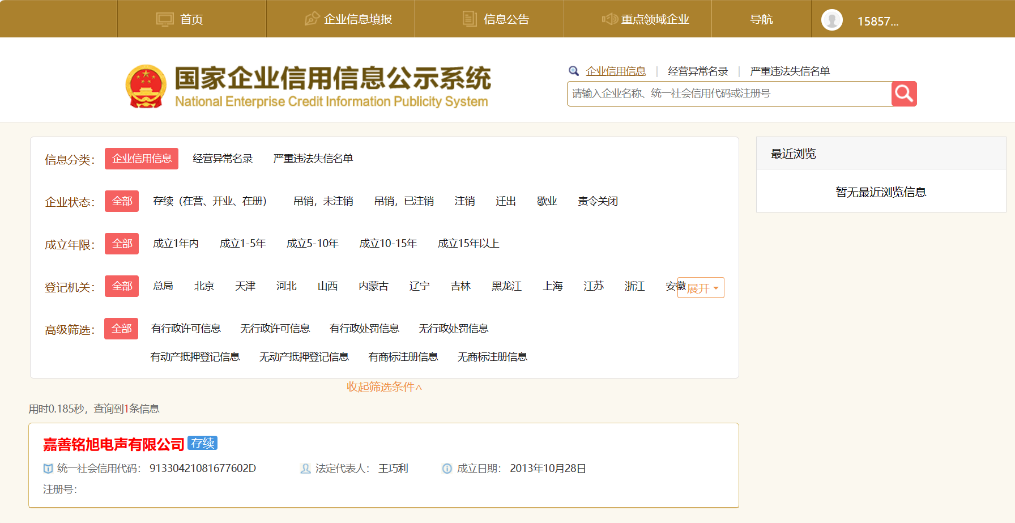1015x523 pixels.
Task: Click the document icon beside 信息公告
Action: (x=470, y=19)
